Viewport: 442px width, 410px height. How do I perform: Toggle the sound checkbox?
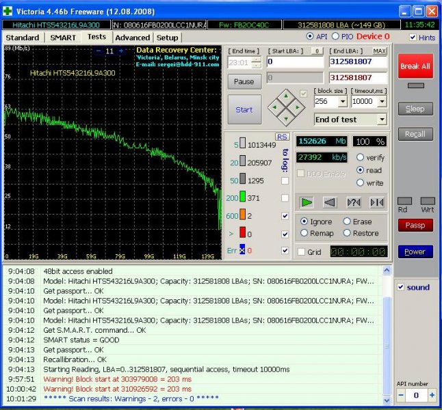point(401,287)
